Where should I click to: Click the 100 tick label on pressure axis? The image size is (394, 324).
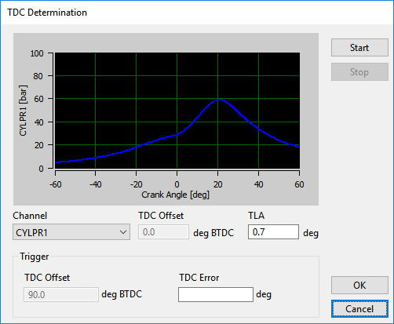[x=37, y=53]
